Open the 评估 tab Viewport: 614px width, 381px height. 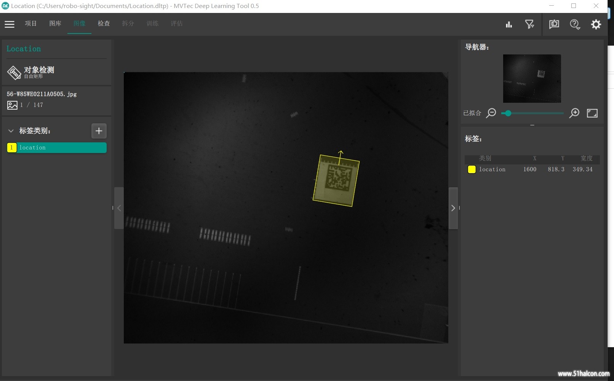pyautogui.click(x=177, y=24)
